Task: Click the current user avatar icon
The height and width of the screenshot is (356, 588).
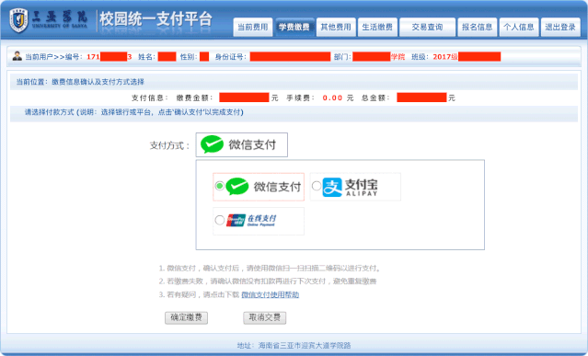Action: (x=17, y=56)
